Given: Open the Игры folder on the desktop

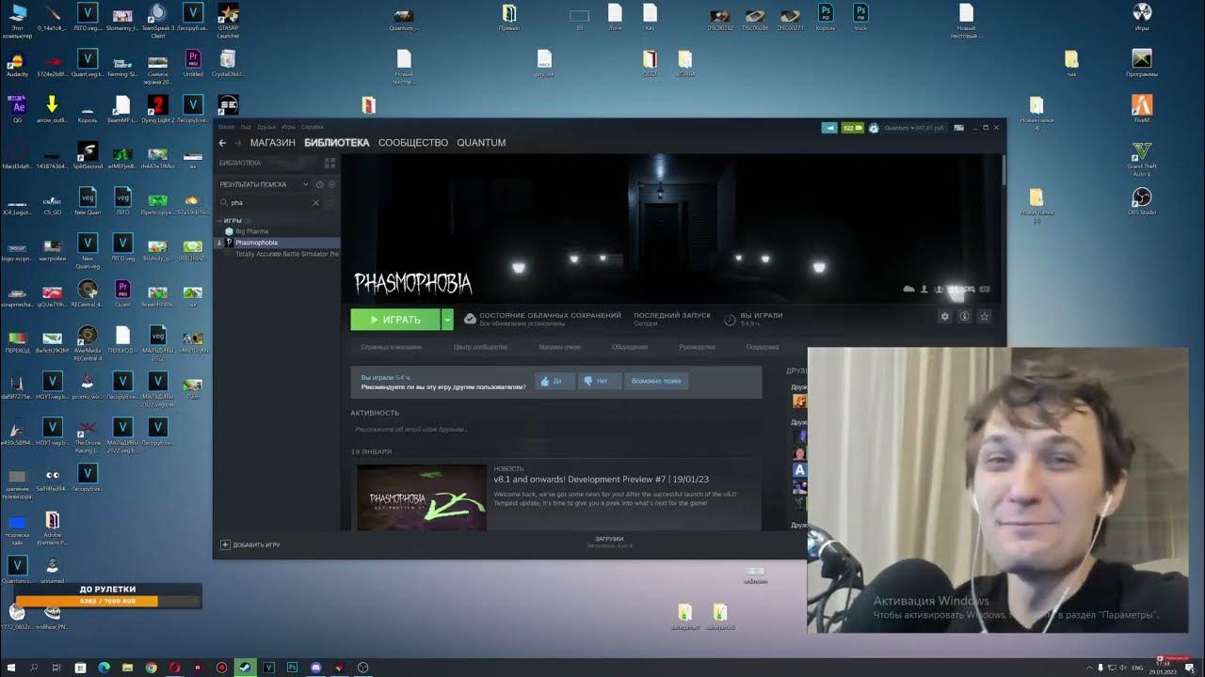Looking at the screenshot, I should coord(1141,16).
